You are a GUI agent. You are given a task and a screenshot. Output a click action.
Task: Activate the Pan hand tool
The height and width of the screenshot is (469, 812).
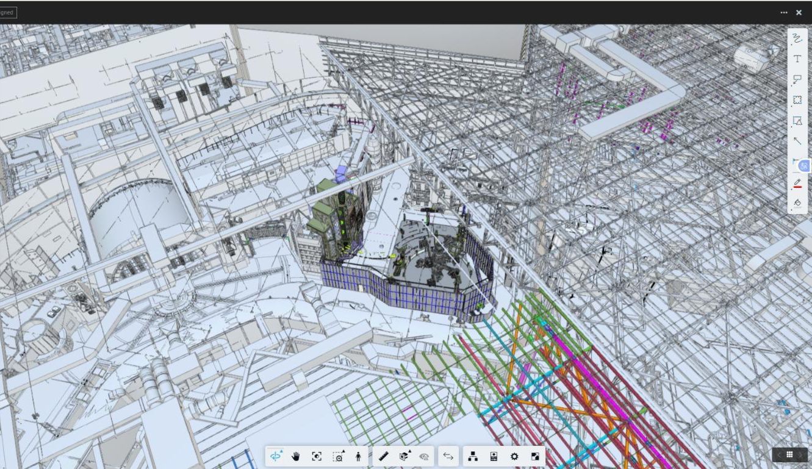tap(296, 456)
